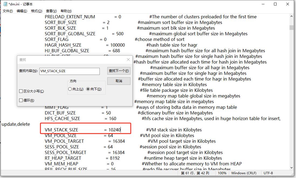Close the 查找 (Find) dialog
The height and width of the screenshot is (178, 296).
click(128, 60)
